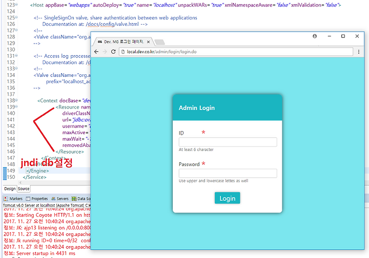This screenshot has height=258, width=369.
Task: Collapse the fold on line 127
Action: tap(16, 30)
